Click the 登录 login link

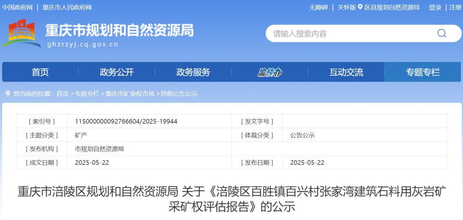(435, 7)
